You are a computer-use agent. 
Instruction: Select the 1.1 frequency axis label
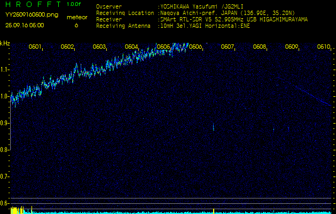pos(5,70)
